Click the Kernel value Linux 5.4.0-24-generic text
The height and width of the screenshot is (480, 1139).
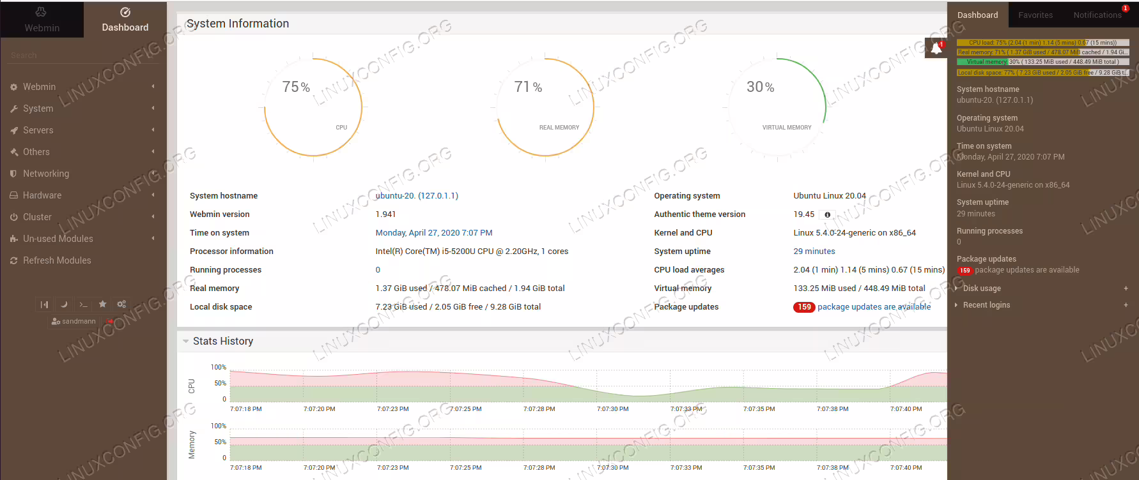855,233
